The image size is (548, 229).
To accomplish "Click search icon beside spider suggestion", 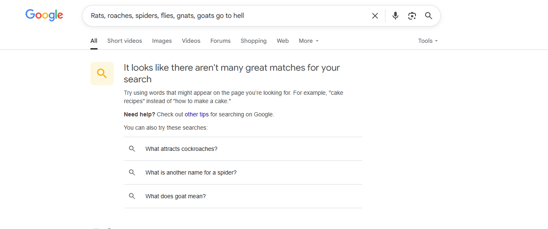I will 132,172.
